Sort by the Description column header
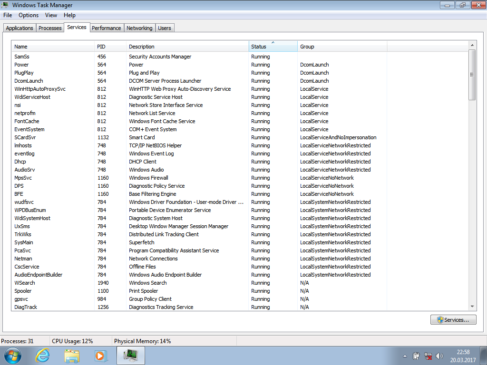Image resolution: width=487 pixels, height=365 pixels. click(187, 47)
